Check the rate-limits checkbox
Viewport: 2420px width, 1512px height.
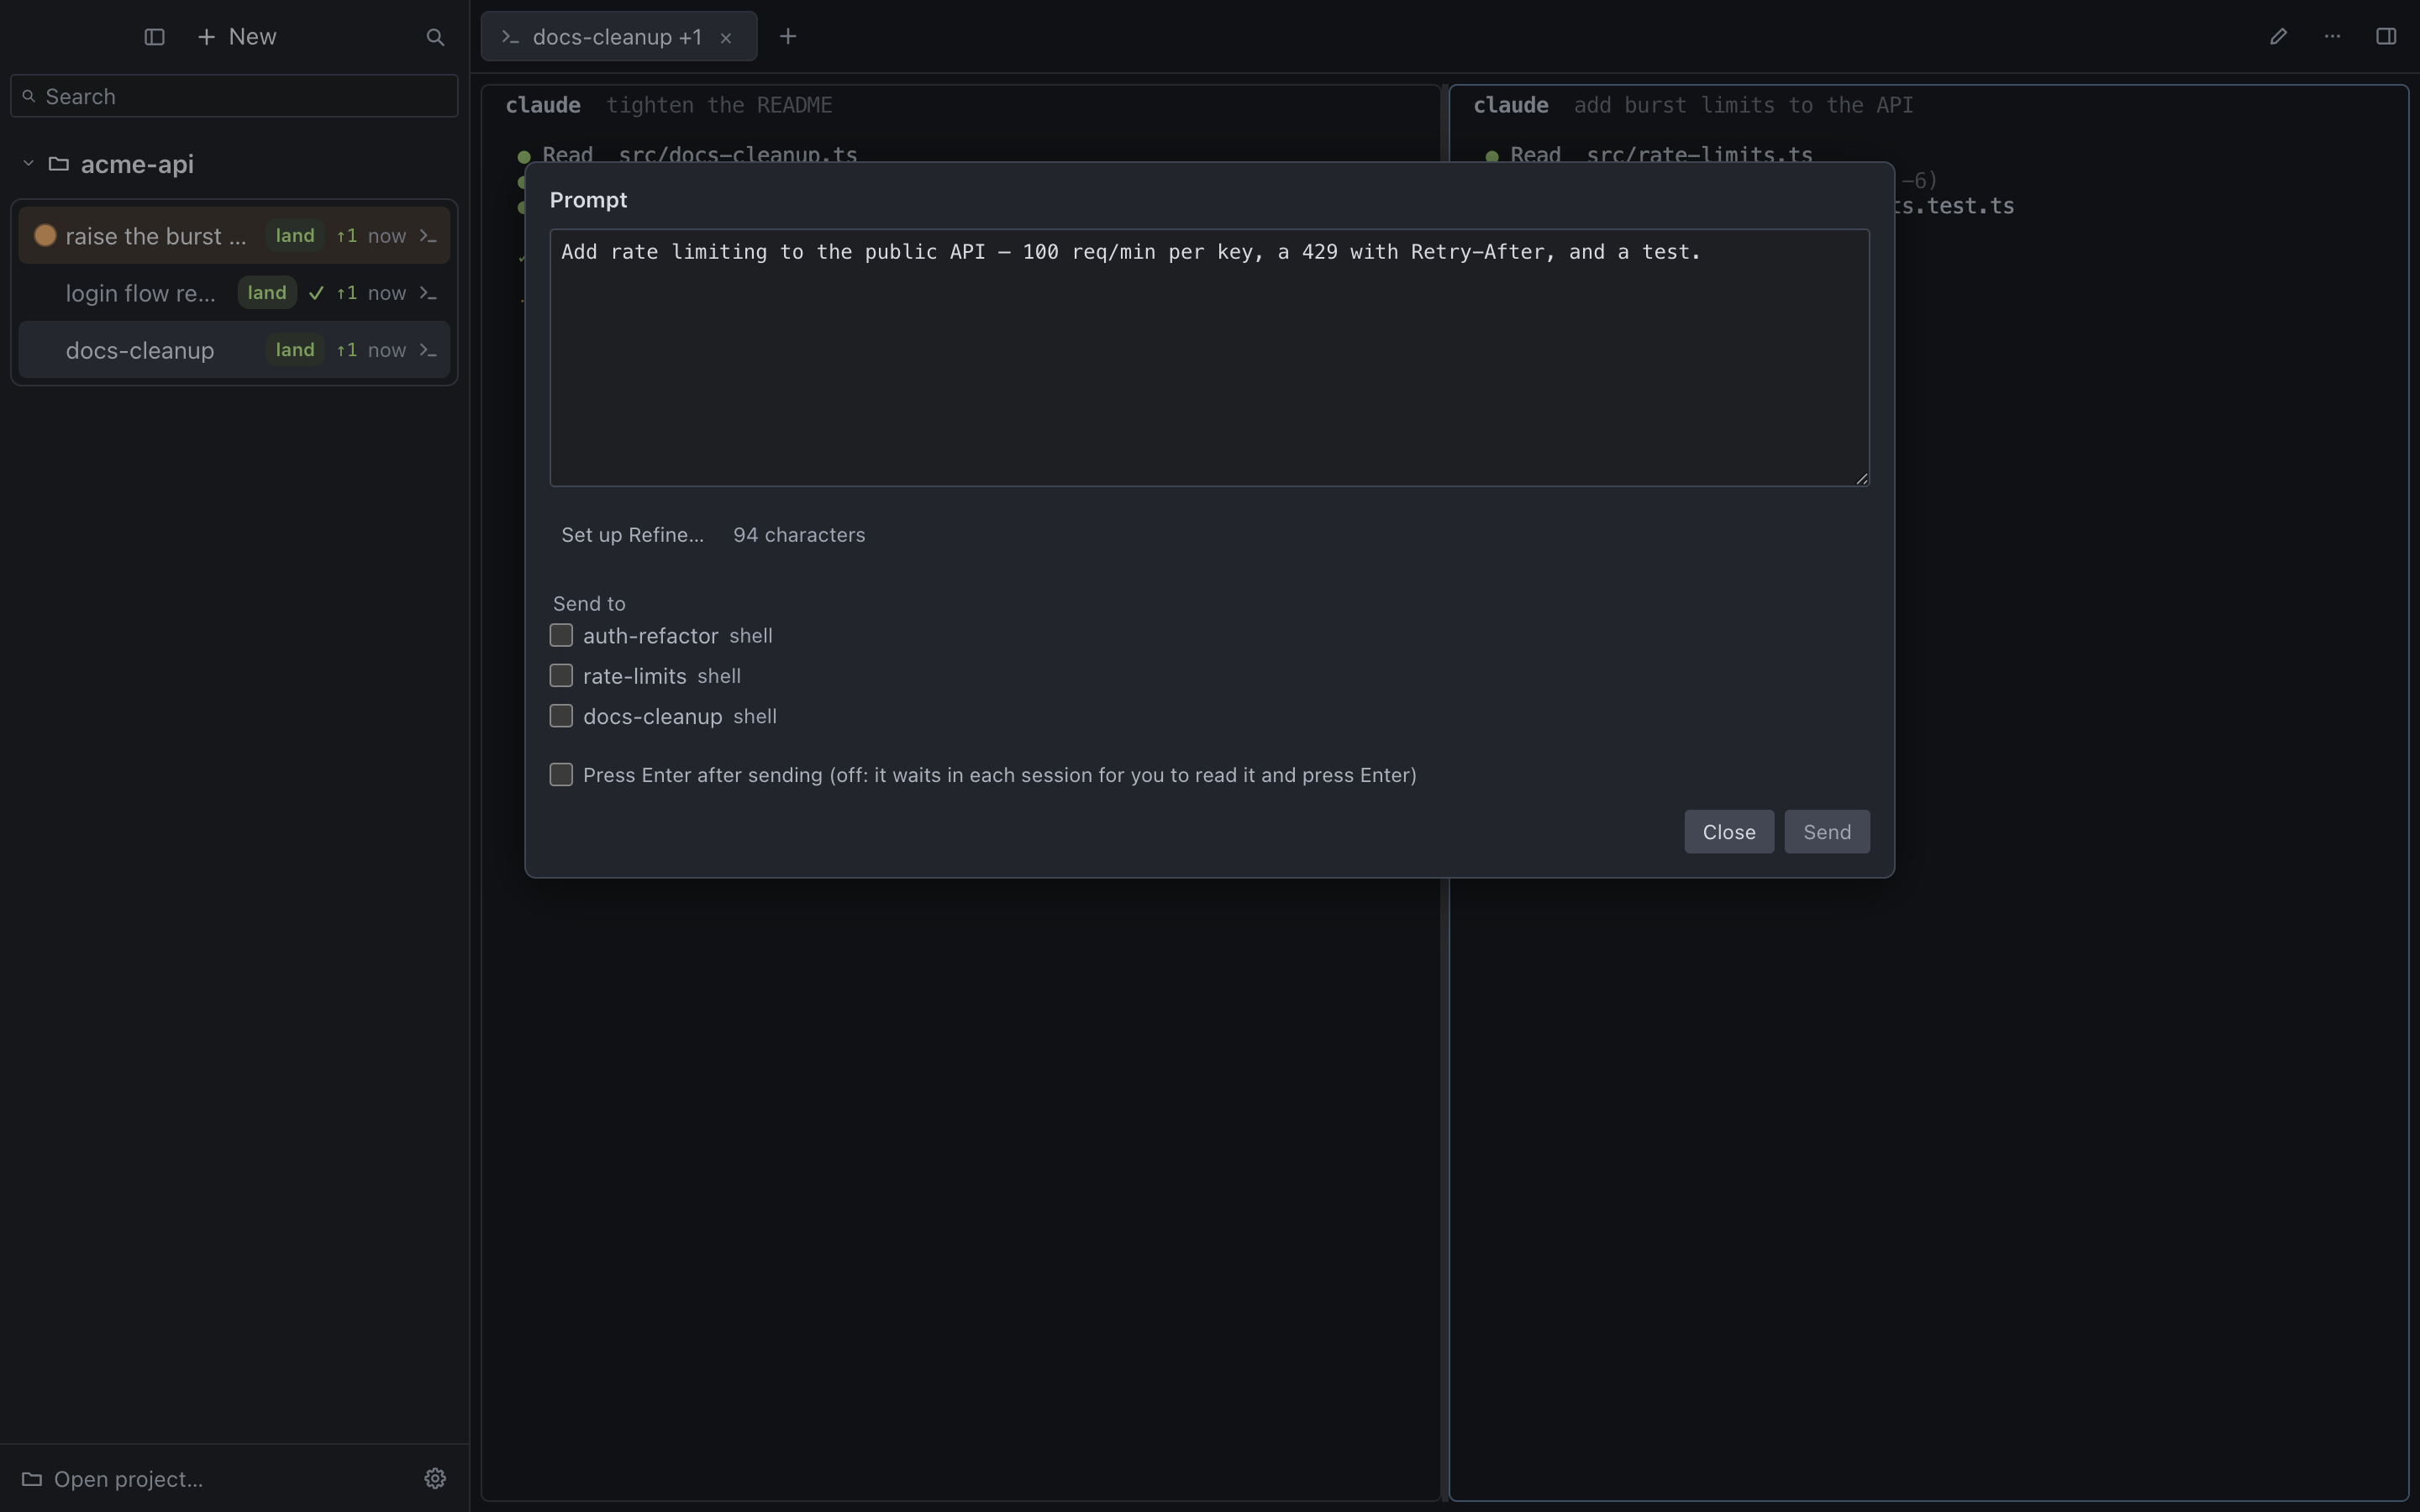click(x=561, y=675)
